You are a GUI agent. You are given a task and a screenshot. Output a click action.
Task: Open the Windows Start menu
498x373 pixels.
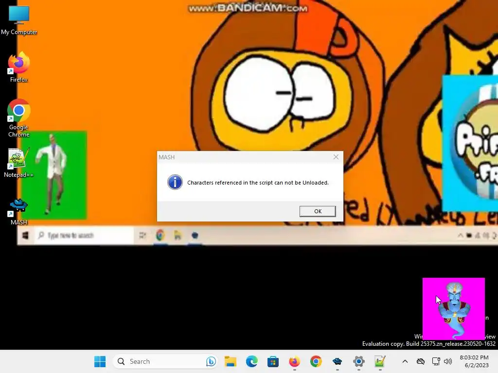(100, 361)
